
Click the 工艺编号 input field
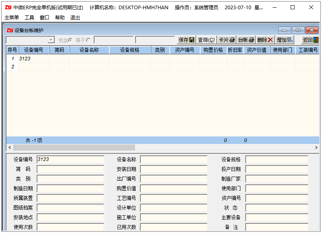[x=174, y=198]
